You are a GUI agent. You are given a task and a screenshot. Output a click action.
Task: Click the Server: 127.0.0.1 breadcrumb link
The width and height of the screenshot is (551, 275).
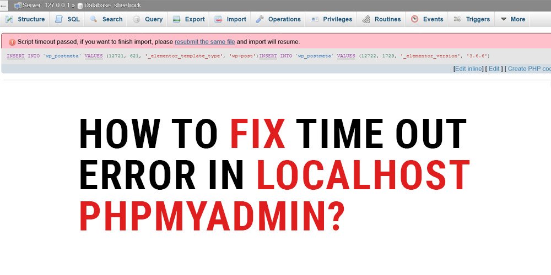(x=46, y=5)
